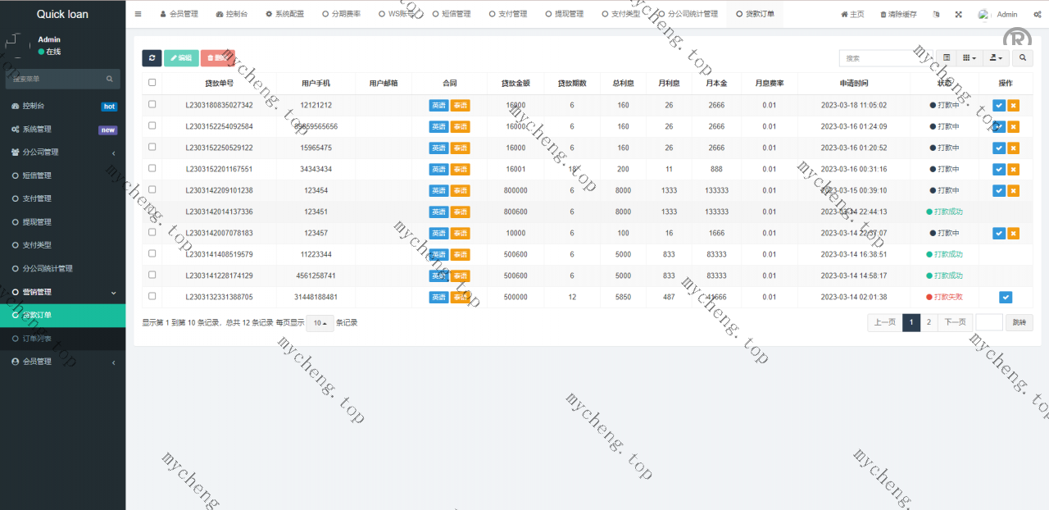Open page 2 in pagination
The height and width of the screenshot is (510, 1049).
tap(929, 322)
